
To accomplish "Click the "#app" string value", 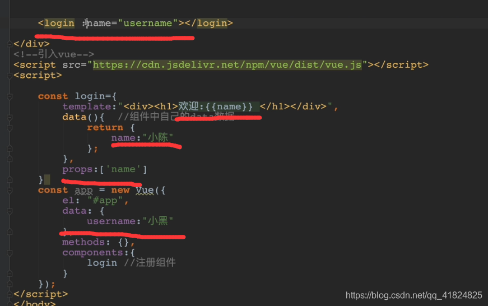I will pos(105,201).
